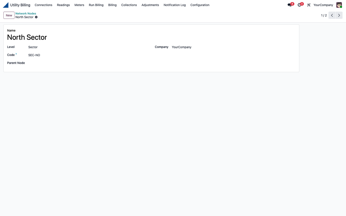Edit the Name field North Sector

(x=151, y=37)
